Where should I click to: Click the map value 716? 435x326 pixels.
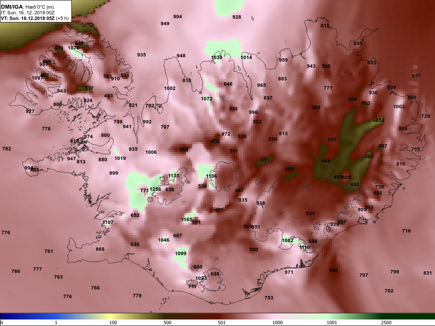pyautogui.click(x=406, y=231)
